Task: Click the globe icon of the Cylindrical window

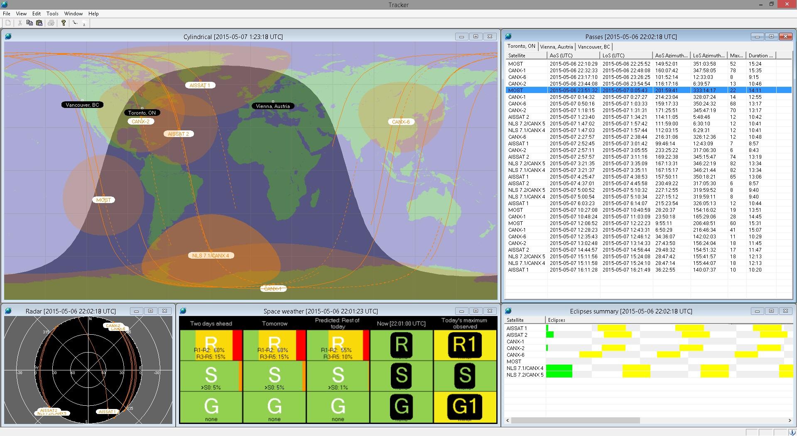Action: [x=8, y=37]
